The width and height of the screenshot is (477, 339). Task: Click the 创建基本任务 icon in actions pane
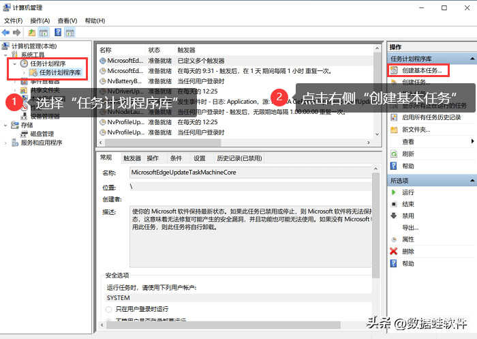(394, 70)
